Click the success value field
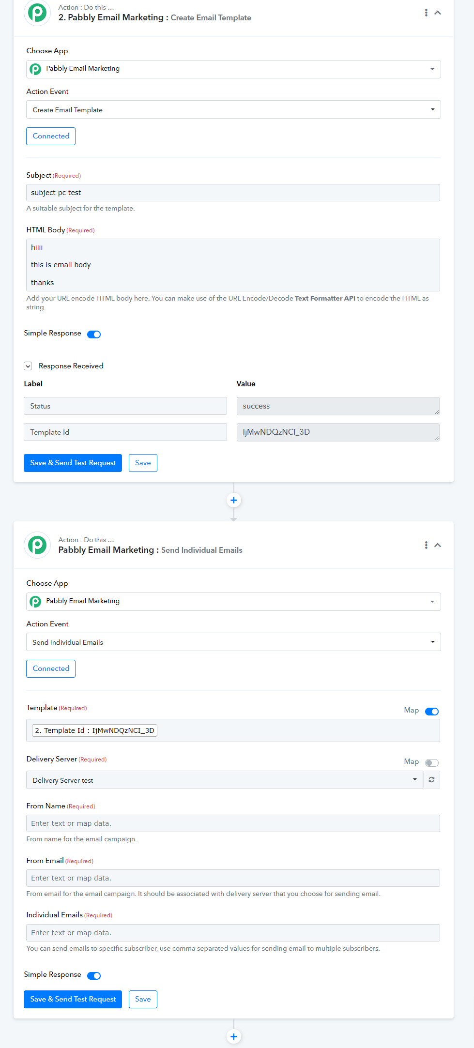Screen dimensions: 474x1048 pyautogui.click(x=338, y=406)
